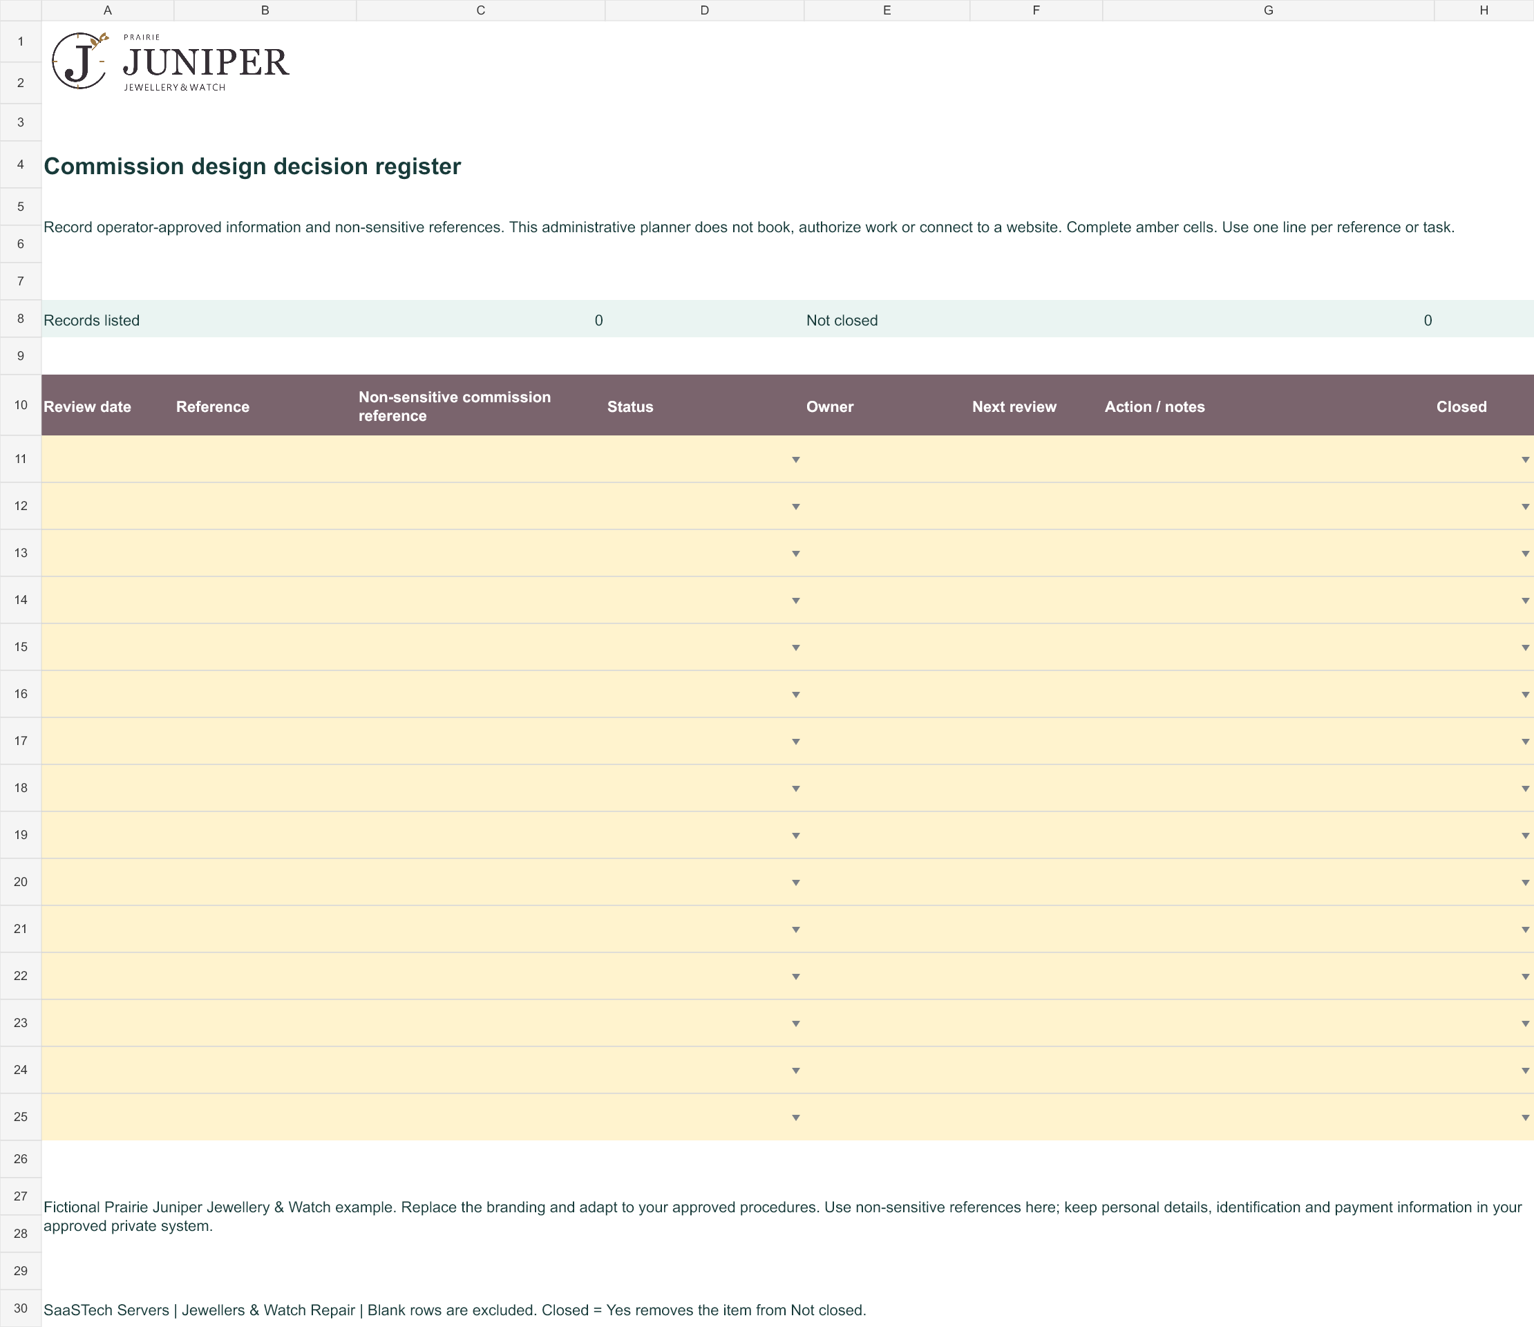Screen dimensions: 1534x1327
Task: Open the Status dropdown in row 14
Action: pos(796,601)
